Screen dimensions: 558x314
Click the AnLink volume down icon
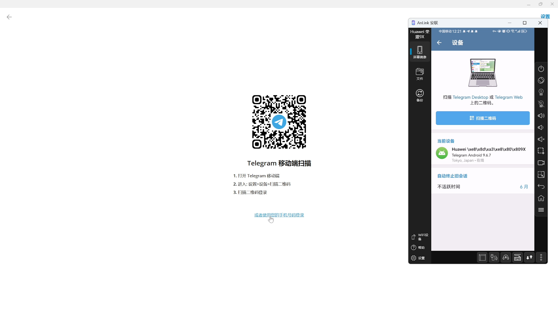pos(541,127)
